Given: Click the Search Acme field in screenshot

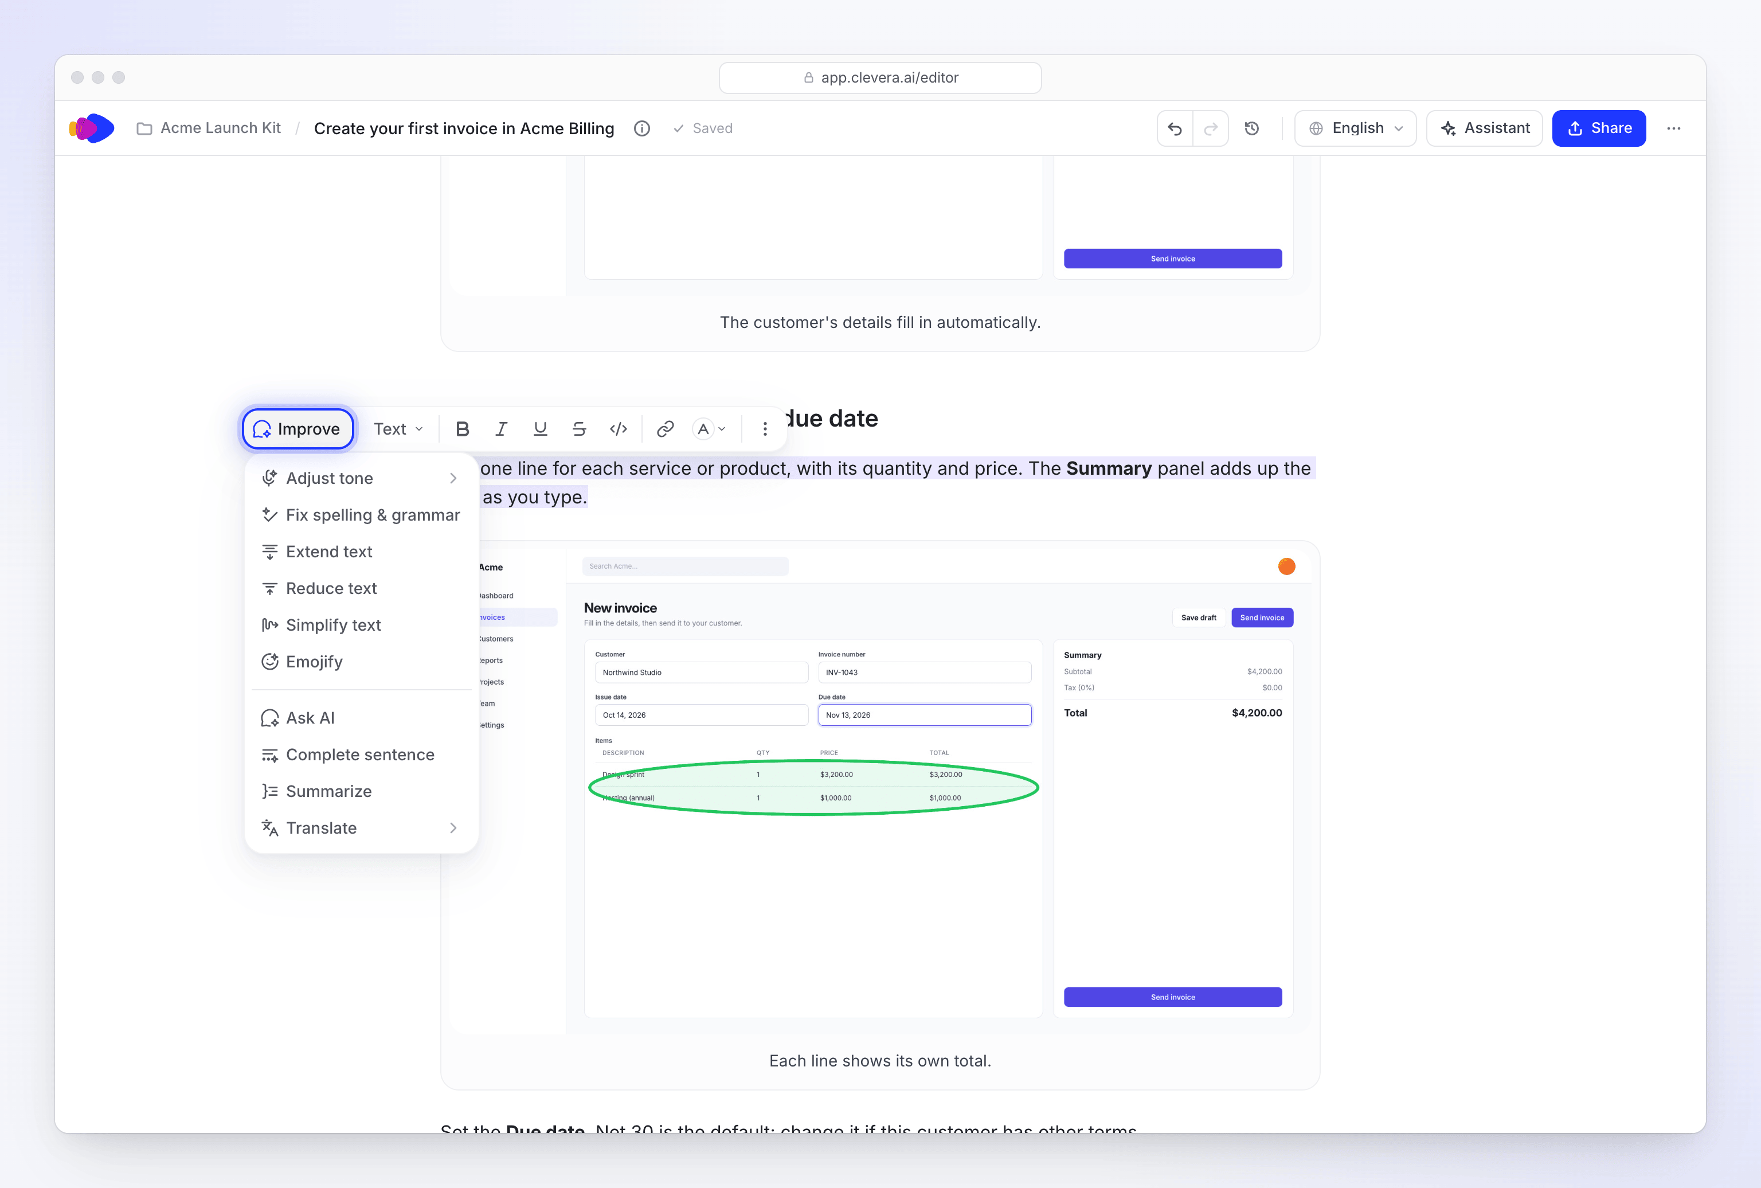Looking at the screenshot, I should (x=686, y=566).
